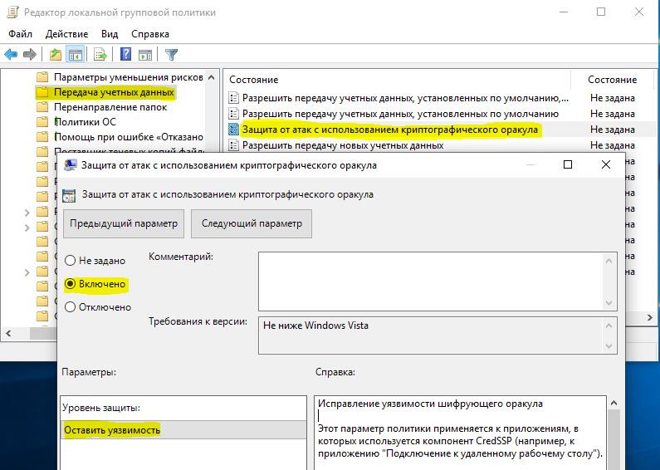Select policy Разрешить передачу учетных данных, установленных по умолчанию,...
Viewport: 660px width, 470px height.
pyautogui.click(x=405, y=98)
